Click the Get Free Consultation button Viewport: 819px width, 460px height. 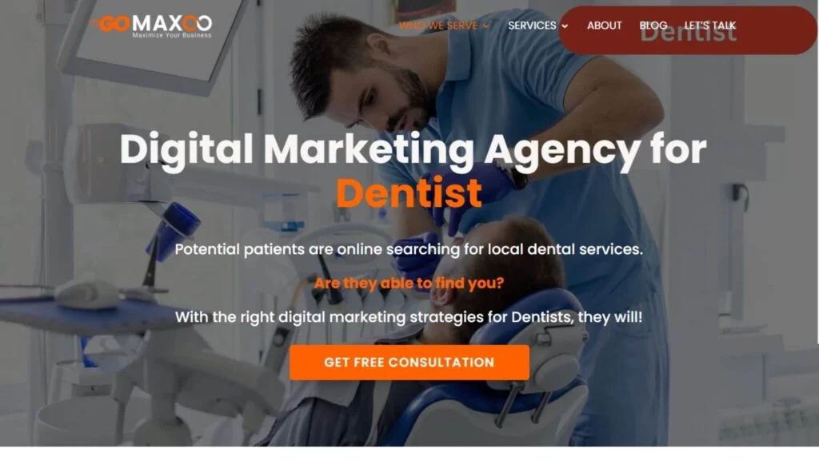click(409, 363)
